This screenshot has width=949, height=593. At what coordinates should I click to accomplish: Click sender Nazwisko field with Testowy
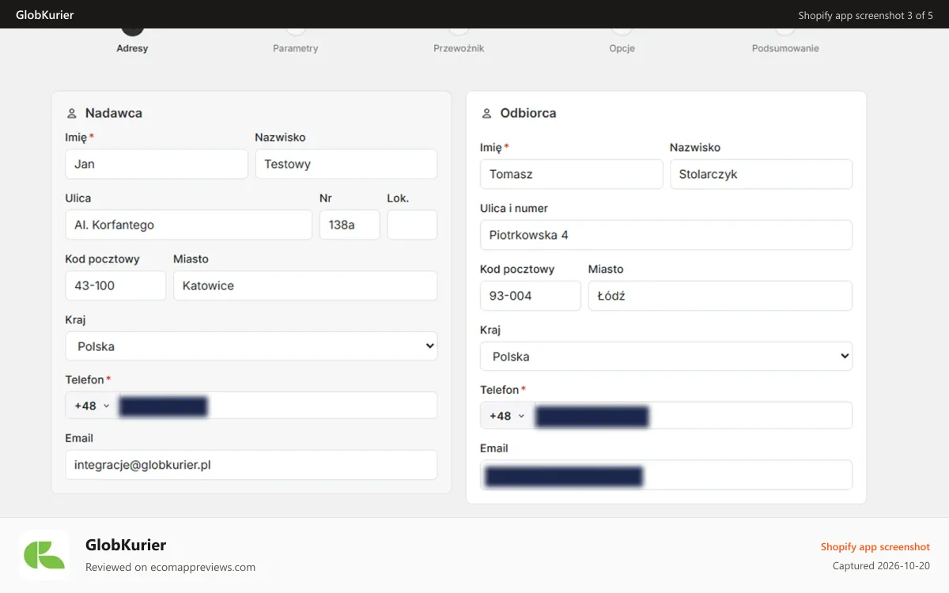[346, 164]
